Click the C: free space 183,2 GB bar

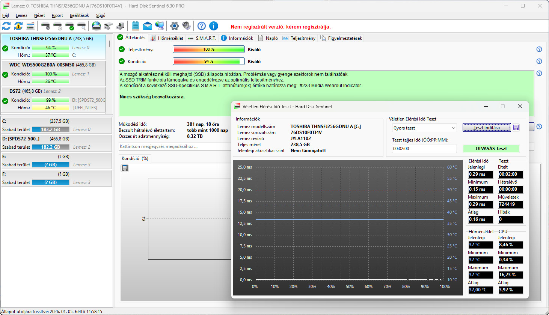51,130
